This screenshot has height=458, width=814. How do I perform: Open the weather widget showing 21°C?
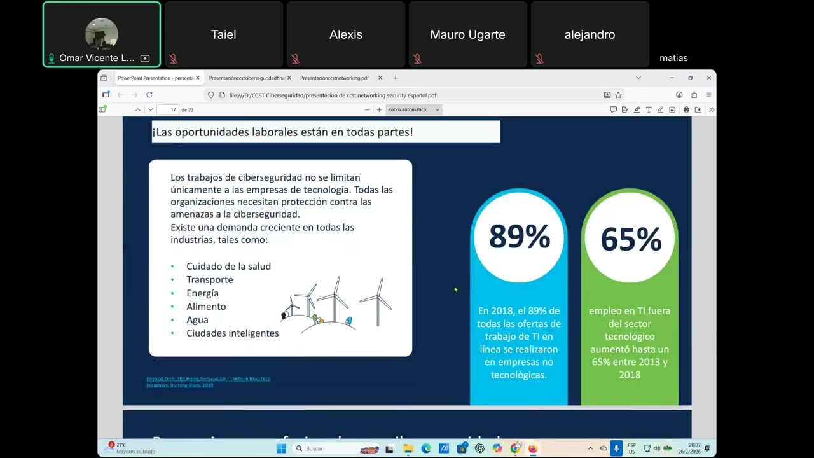[131, 448]
